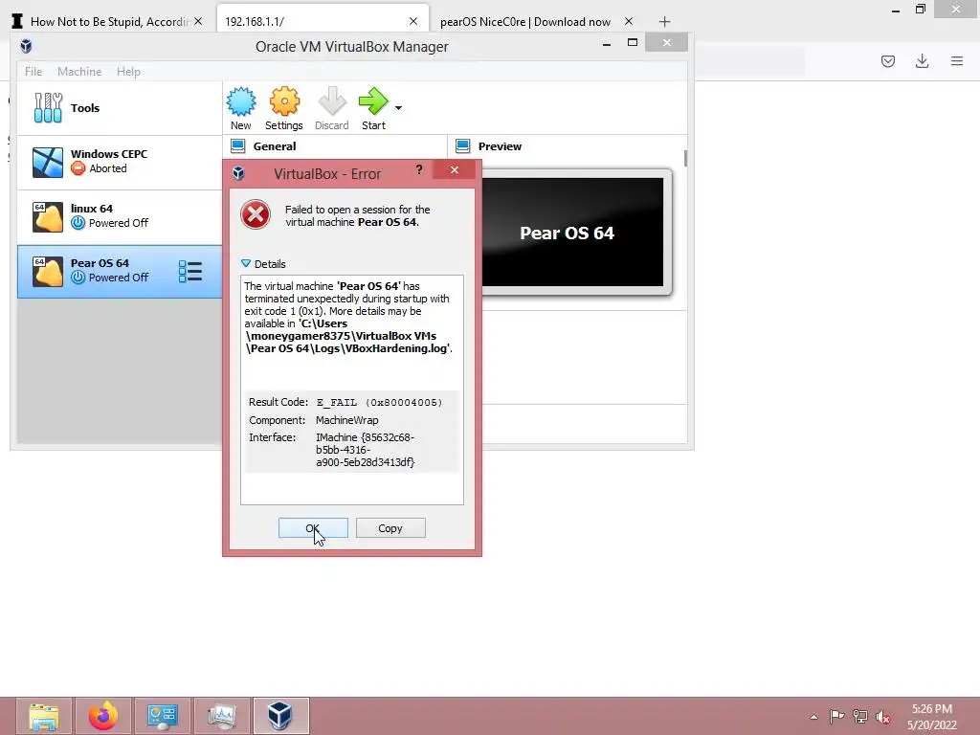Click the VirtualBox Manager details scrollbar
The width and height of the screenshot is (980, 735).
pos(685,158)
